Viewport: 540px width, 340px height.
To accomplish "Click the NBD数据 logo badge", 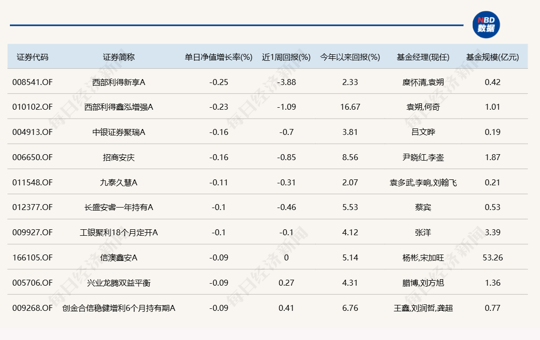I will coord(486,25).
